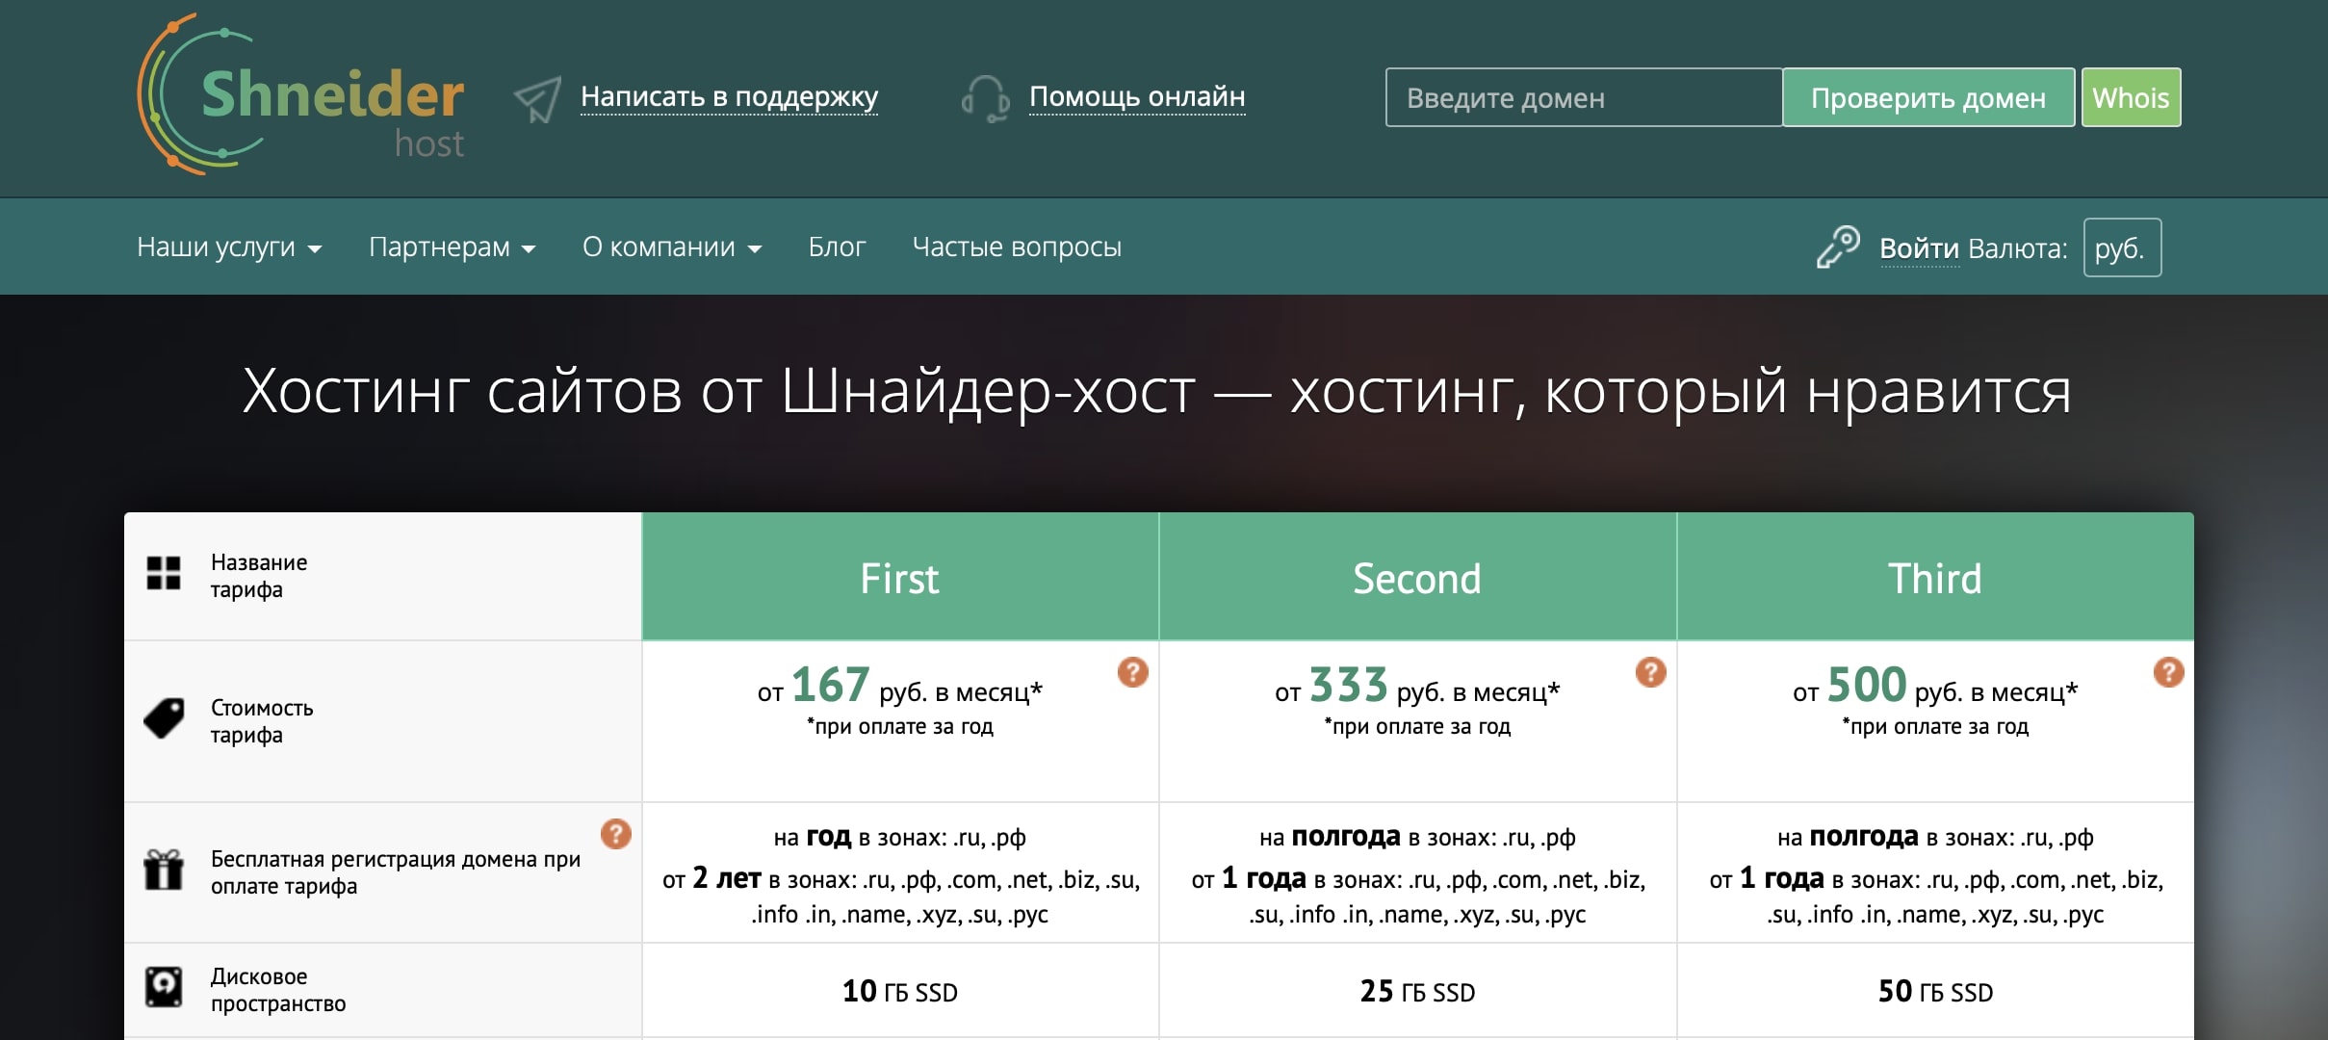Click the Проверить домен button
Image resolution: width=2328 pixels, height=1040 pixels.
pyautogui.click(x=1928, y=97)
